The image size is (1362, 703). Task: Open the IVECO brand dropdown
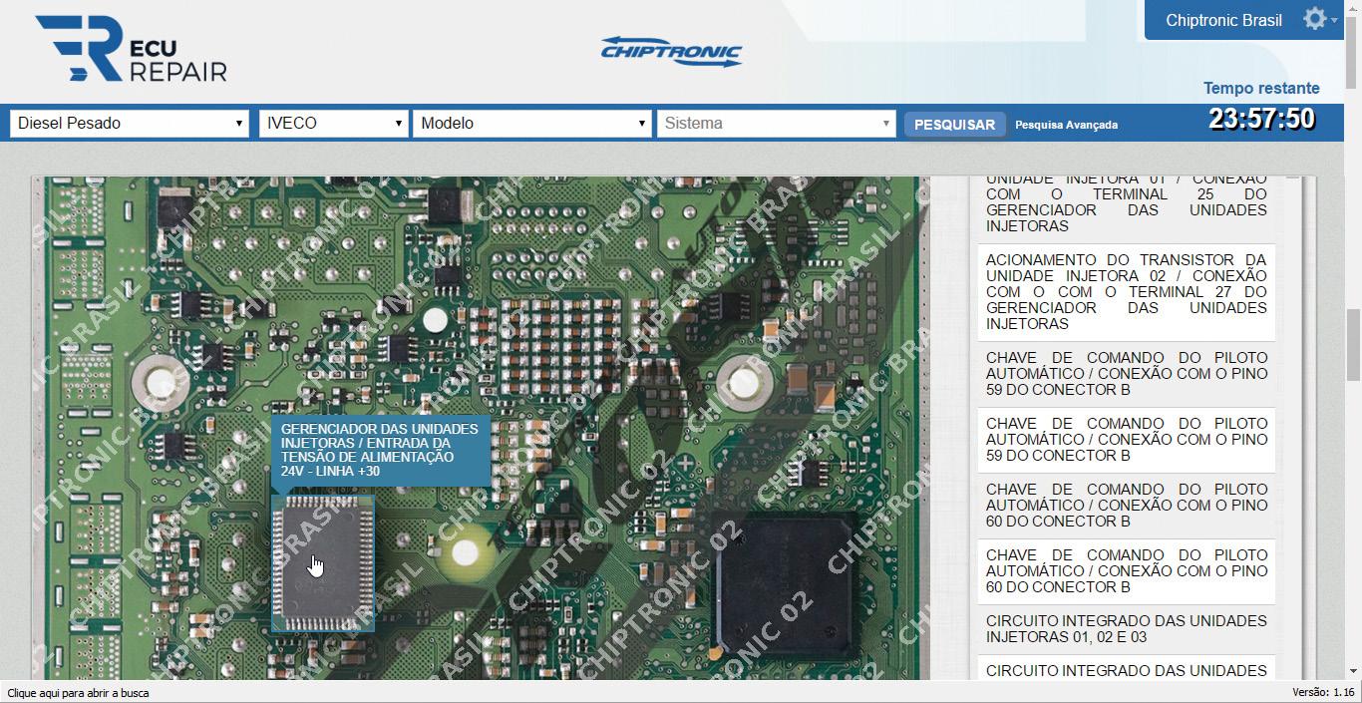click(333, 124)
